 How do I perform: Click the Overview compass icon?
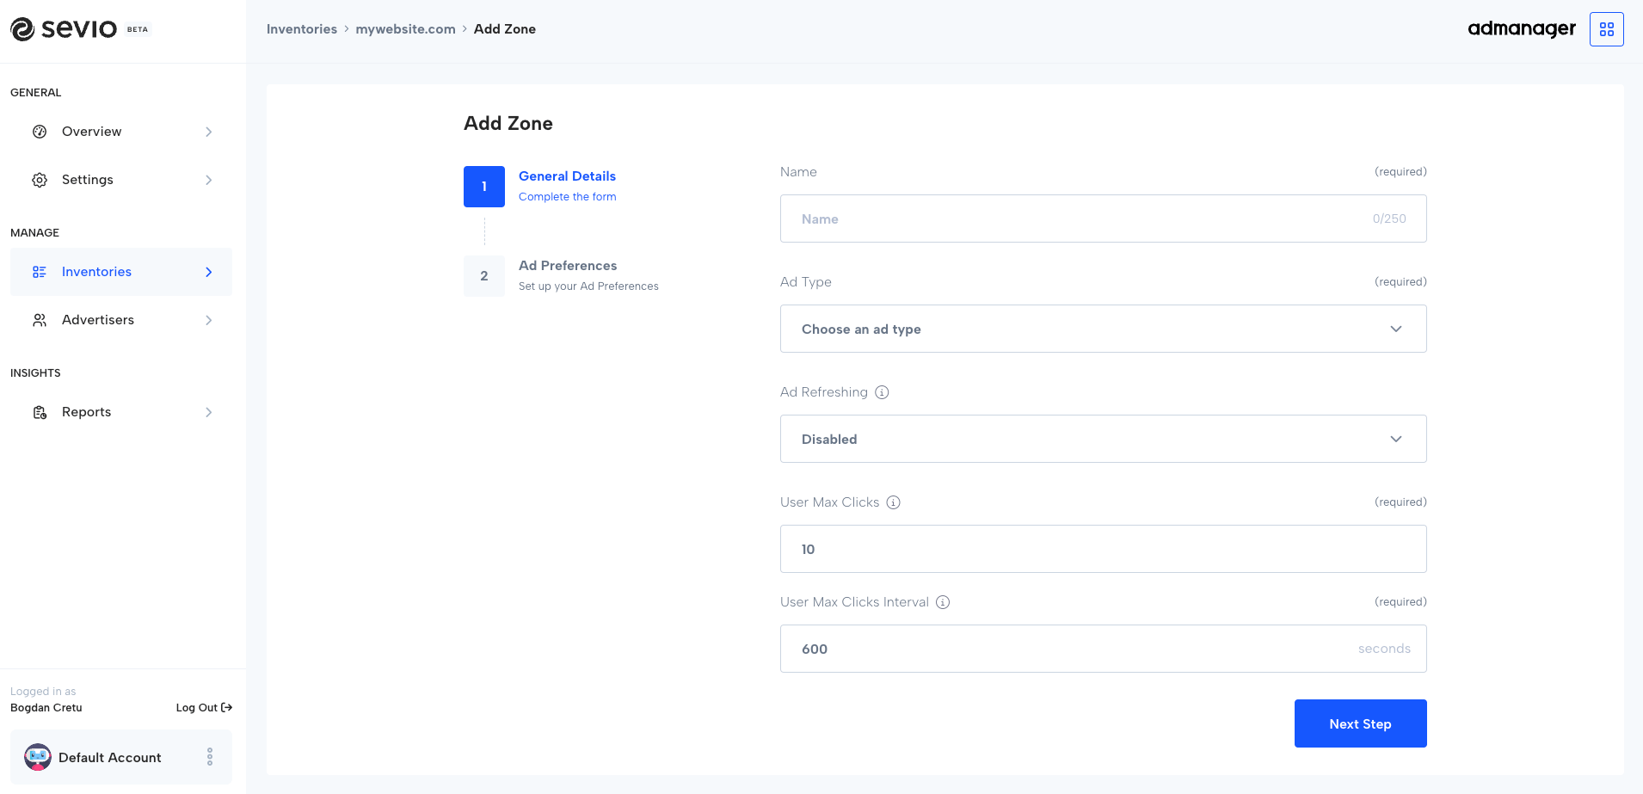tap(40, 131)
